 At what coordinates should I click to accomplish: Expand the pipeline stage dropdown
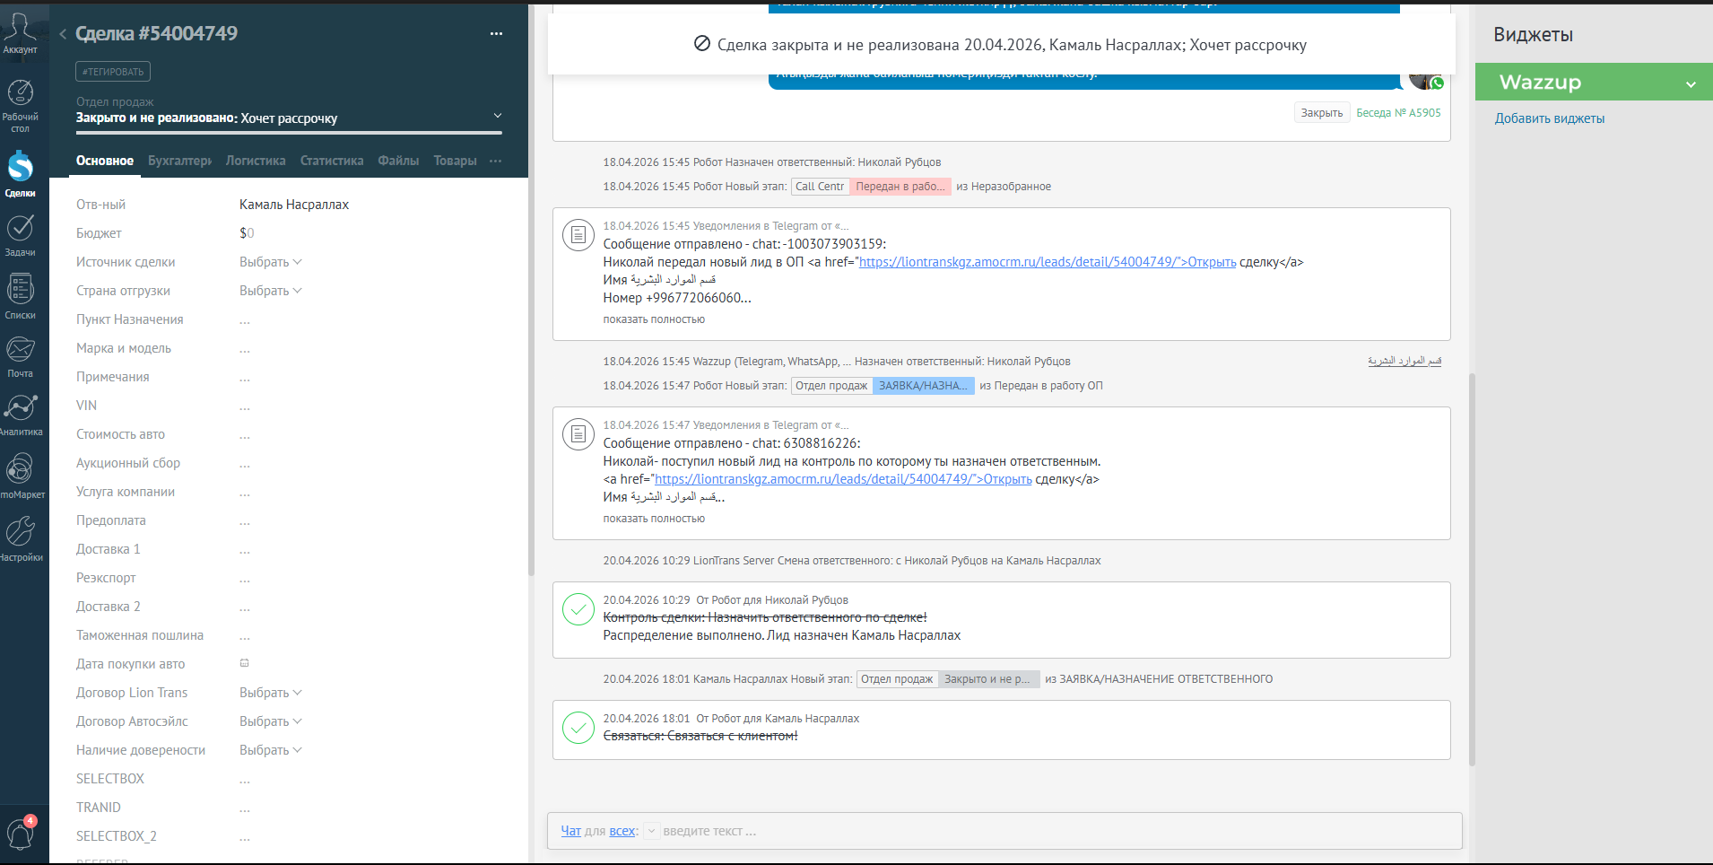pos(498,116)
